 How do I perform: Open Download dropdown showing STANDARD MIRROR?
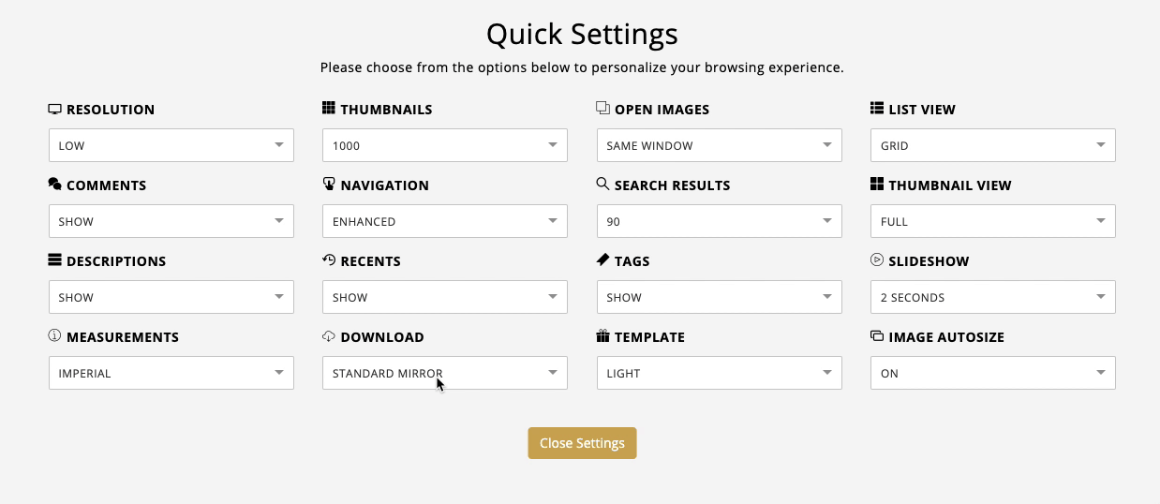[x=445, y=373]
